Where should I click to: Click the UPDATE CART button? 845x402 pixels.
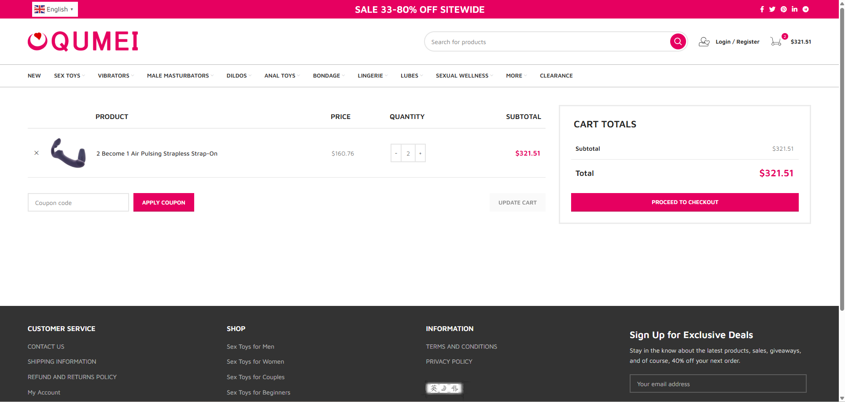517,202
